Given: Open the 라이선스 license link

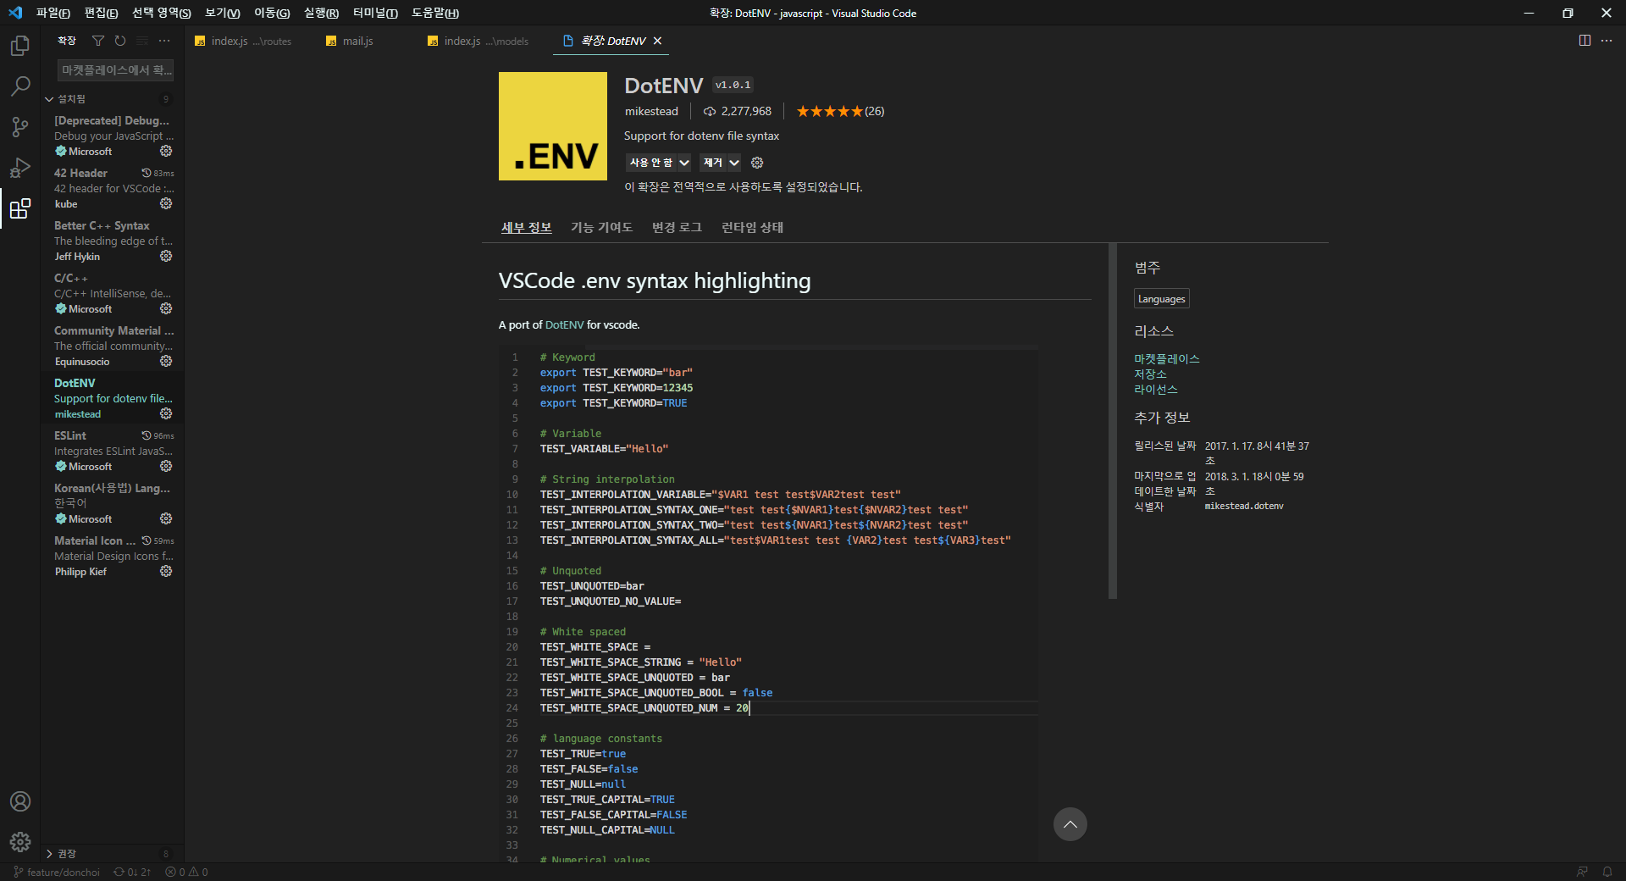Looking at the screenshot, I should tap(1156, 390).
